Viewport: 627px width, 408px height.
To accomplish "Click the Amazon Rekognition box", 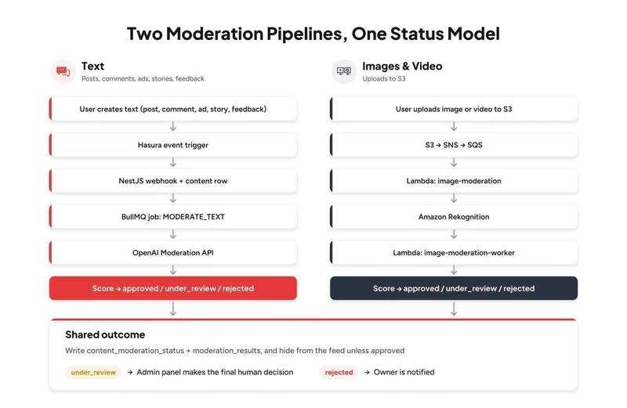I will (454, 217).
